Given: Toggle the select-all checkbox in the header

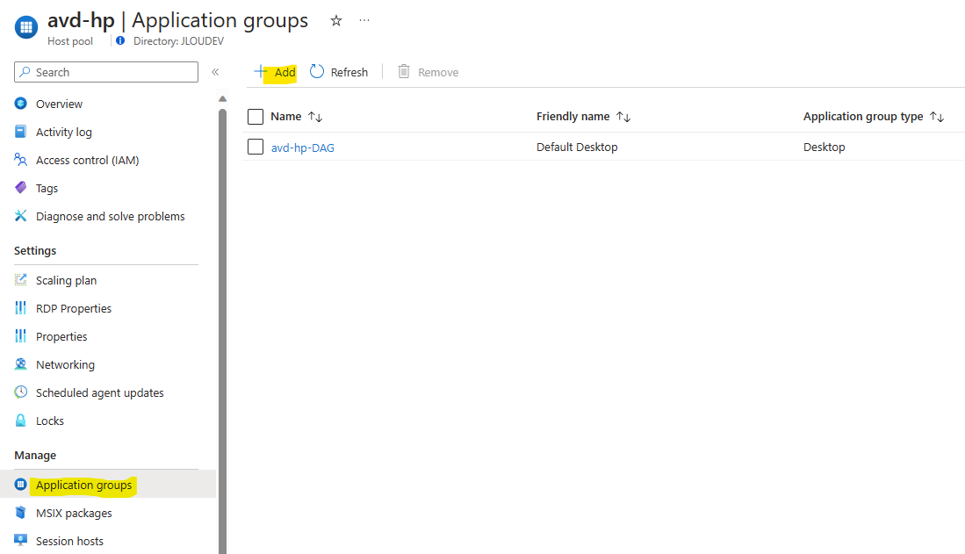Looking at the screenshot, I should [256, 117].
